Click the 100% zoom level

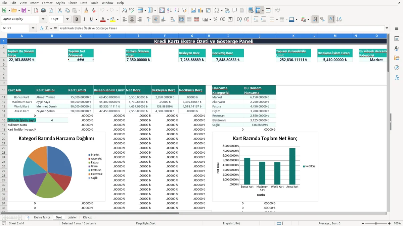(397, 223)
